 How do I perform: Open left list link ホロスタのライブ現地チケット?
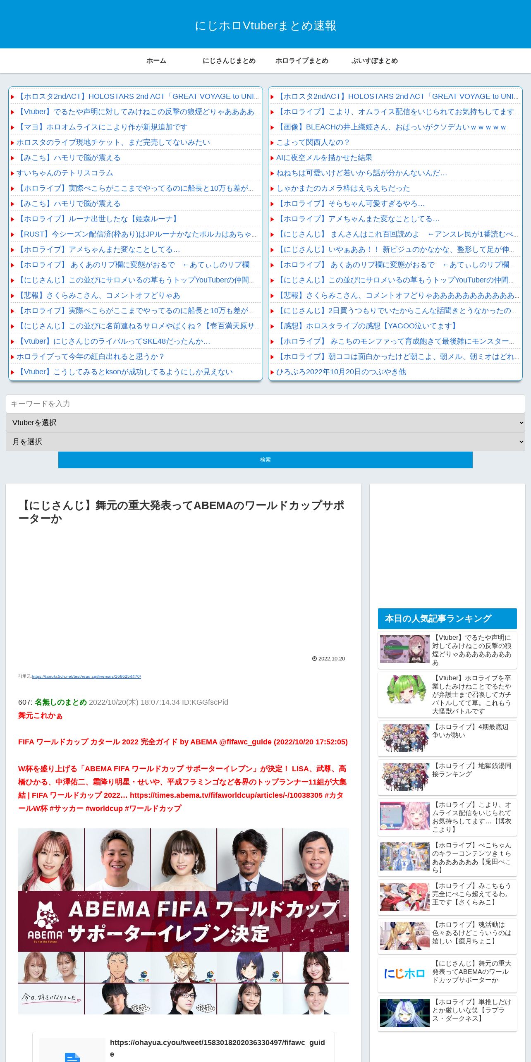point(113,142)
